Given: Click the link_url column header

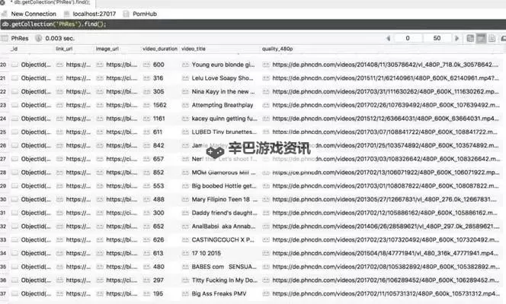Looking at the screenshot, I should [x=64, y=49].
